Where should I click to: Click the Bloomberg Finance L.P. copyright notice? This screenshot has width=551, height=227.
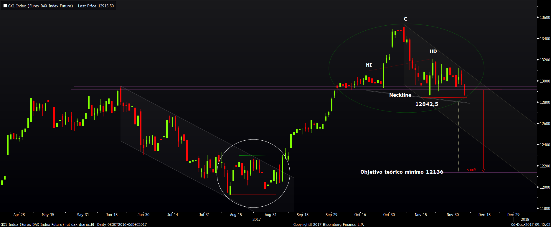329,225
